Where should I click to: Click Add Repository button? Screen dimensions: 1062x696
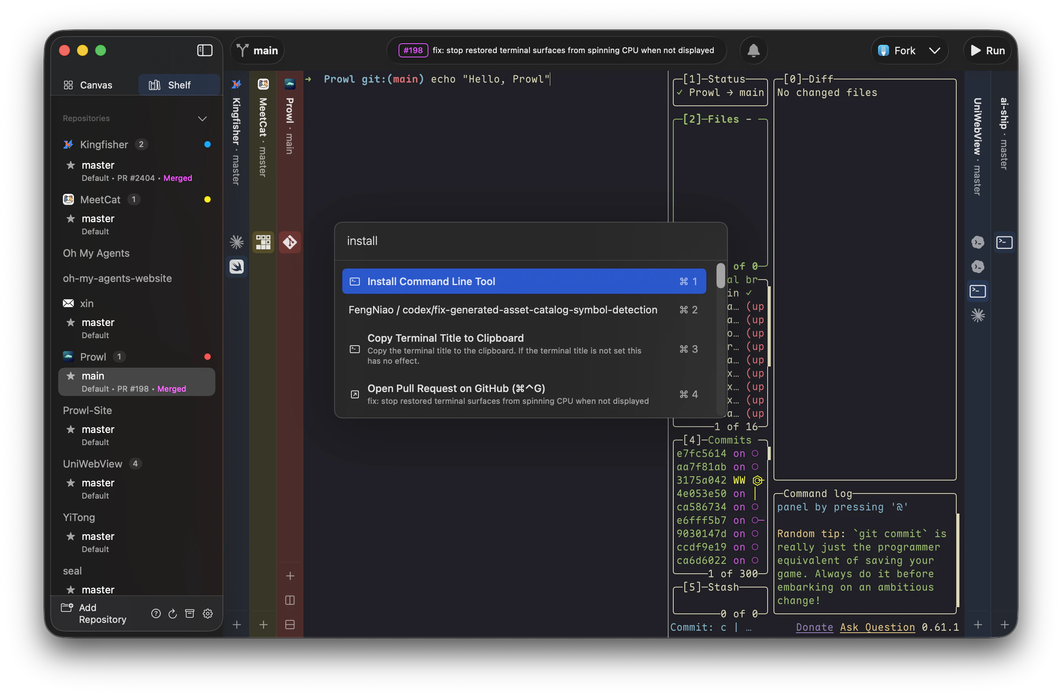(94, 613)
